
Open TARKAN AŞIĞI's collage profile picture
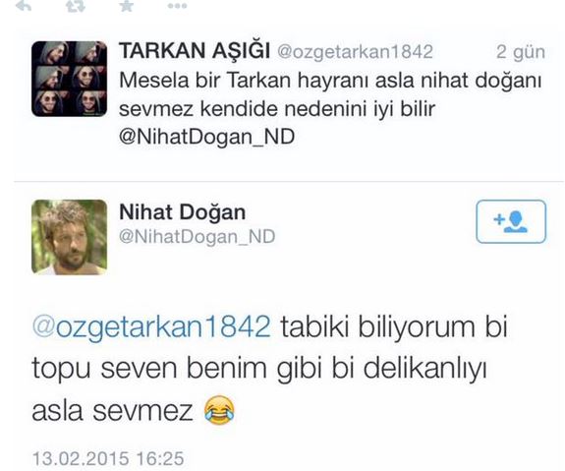click(69, 79)
